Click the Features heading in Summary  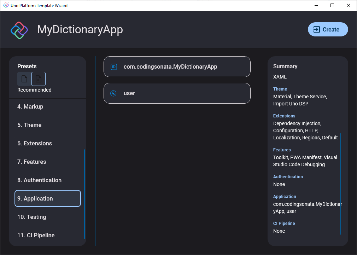tap(282, 150)
